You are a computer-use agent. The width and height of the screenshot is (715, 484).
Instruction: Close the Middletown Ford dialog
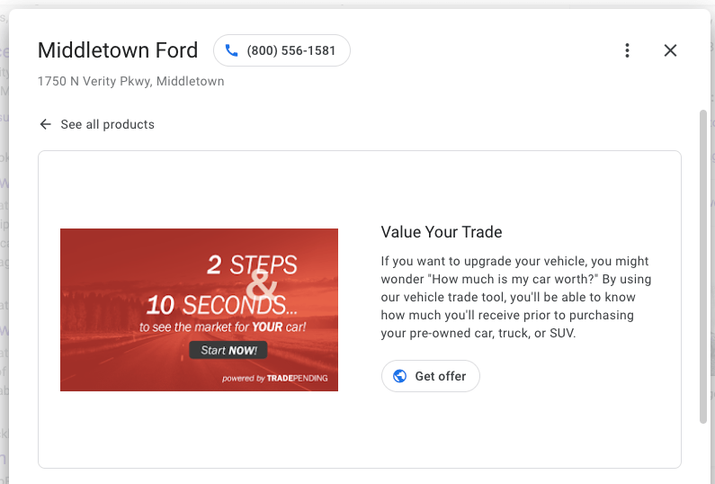(670, 51)
